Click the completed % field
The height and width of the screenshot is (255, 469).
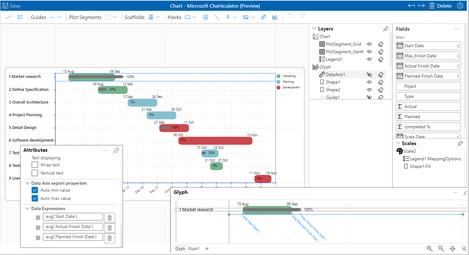pyautogui.click(x=428, y=127)
